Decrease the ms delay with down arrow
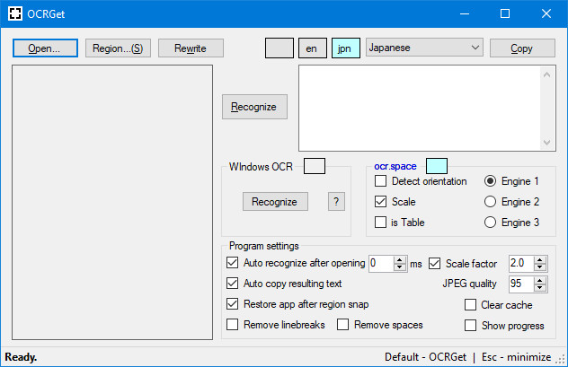Image resolution: width=568 pixels, height=367 pixels. point(400,267)
